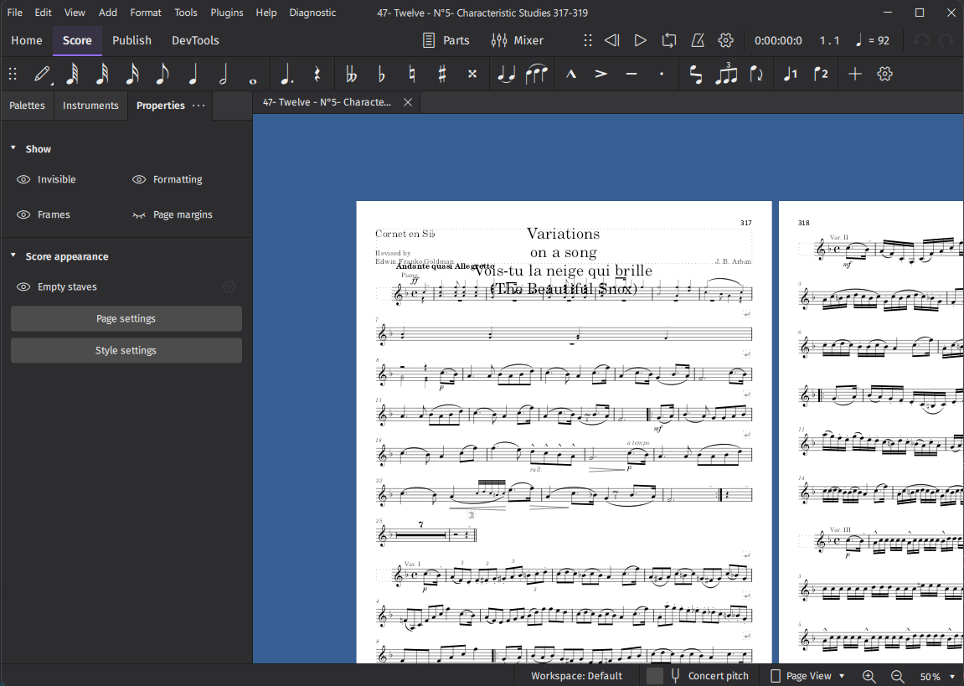
Task: Click the Page settings button
Action: [126, 318]
